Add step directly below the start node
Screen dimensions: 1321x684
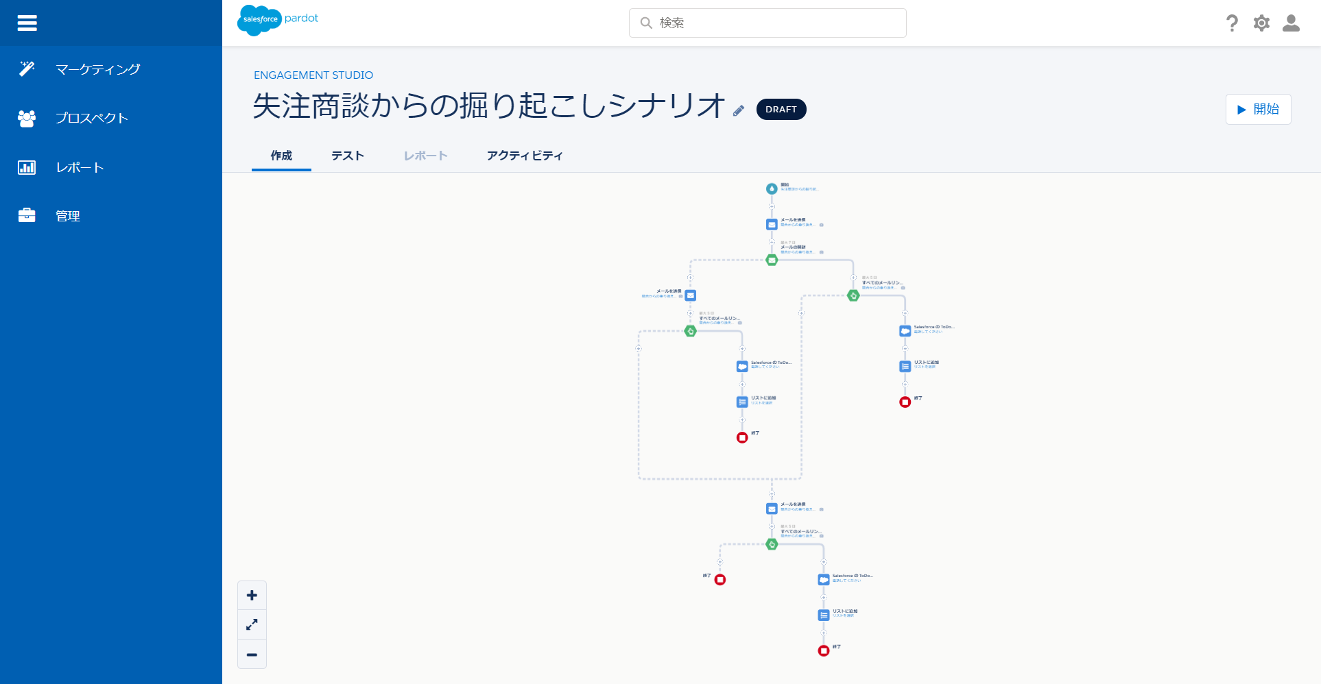pyautogui.click(x=772, y=206)
